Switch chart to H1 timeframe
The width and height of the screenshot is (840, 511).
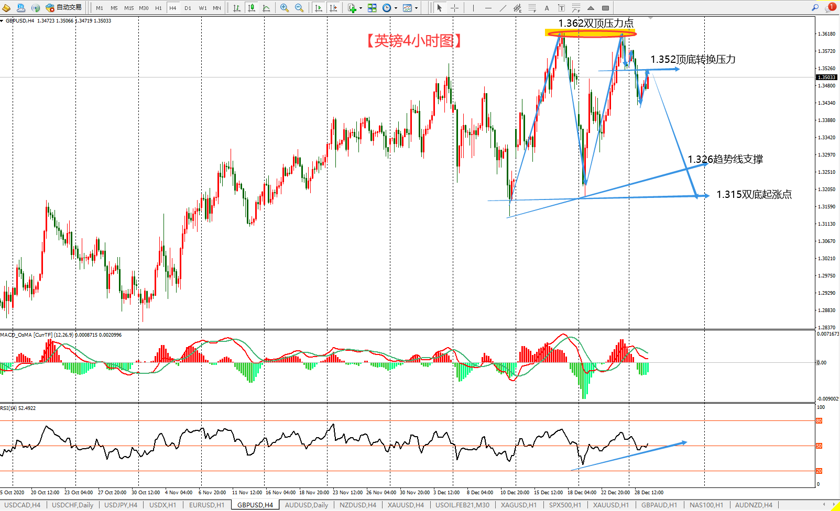(158, 8)
